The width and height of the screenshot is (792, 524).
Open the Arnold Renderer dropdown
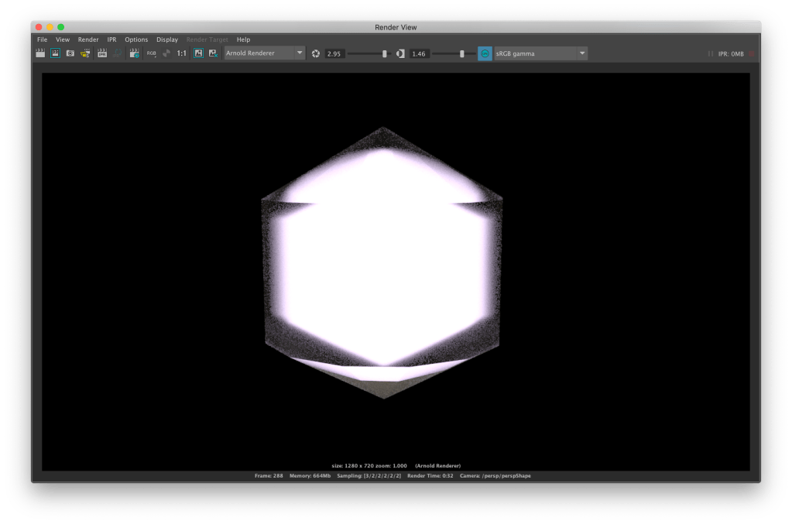click(x=264, y=53)
